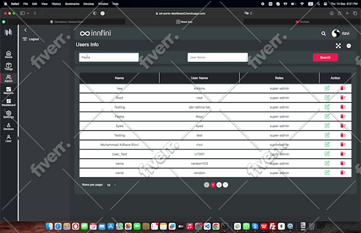Delete the Root user
The height and width of the screenshot is (233, 361).
click(x=343, y=97)
